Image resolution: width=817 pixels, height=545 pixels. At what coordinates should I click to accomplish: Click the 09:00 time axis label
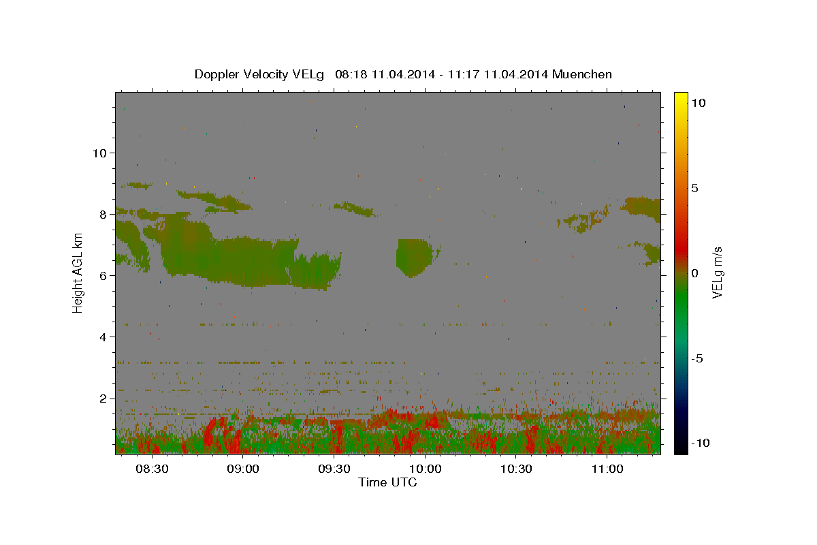point(243,469)
